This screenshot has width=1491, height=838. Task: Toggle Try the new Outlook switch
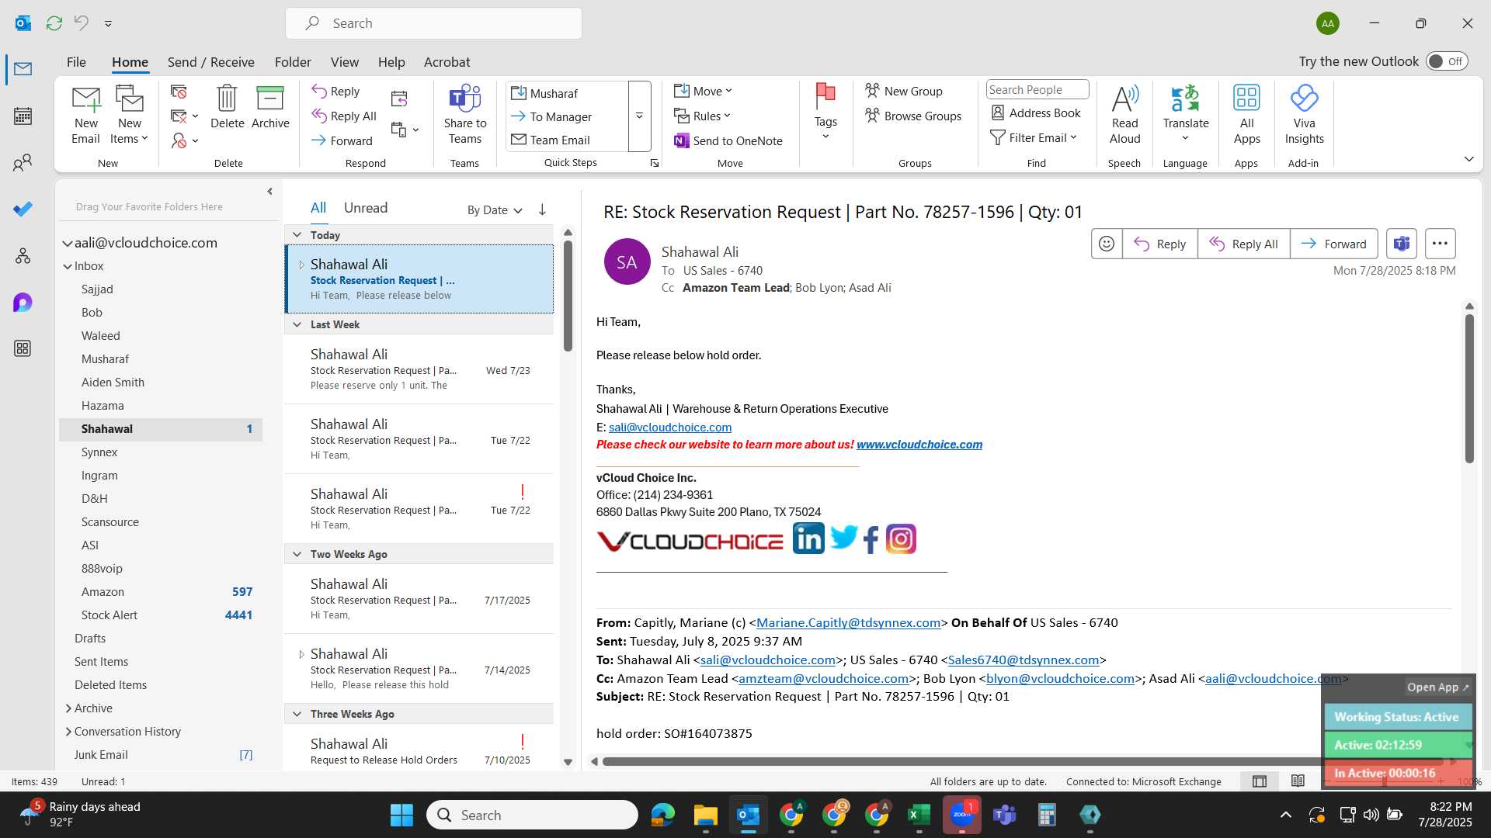1447,61
